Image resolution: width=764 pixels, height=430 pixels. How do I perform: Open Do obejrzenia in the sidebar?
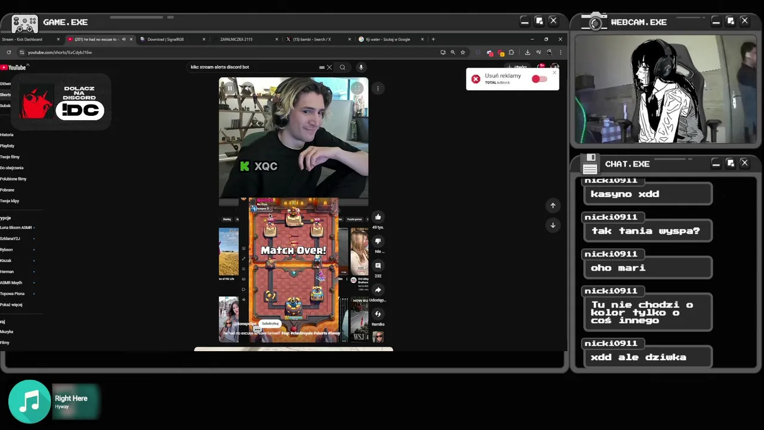click(12, 168)
